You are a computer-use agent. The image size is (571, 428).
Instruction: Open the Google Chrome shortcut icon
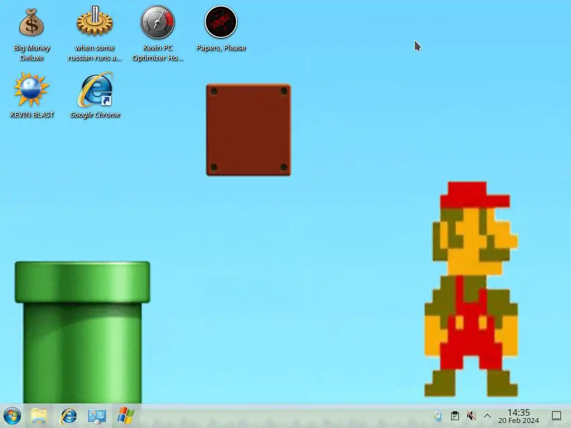tap(95, 90)
